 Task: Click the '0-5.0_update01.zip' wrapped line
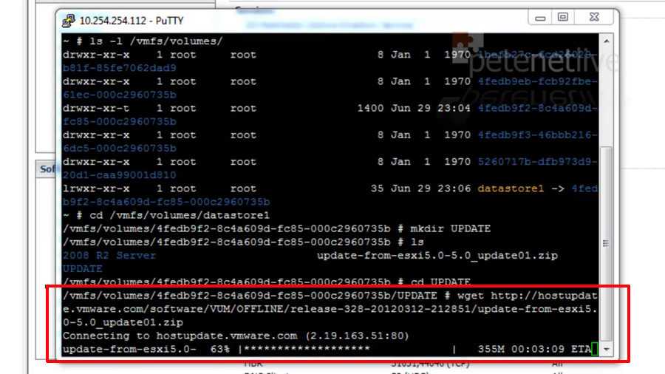click(x=123, y=322)
